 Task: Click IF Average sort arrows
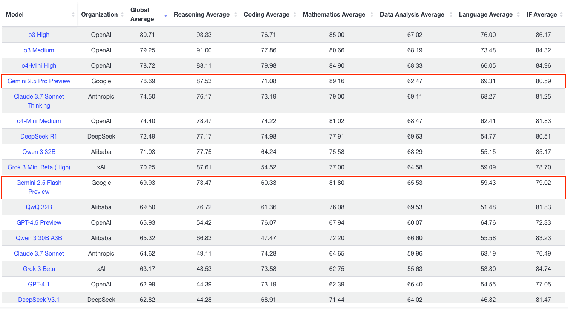click(562, 15)
